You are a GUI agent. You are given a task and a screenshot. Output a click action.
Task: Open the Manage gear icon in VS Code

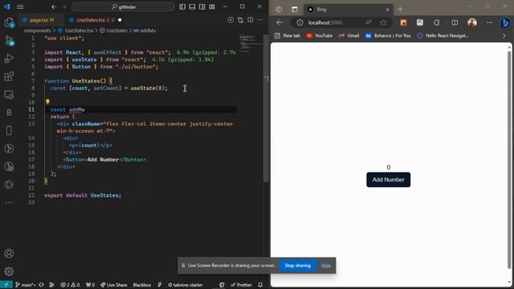pos(9,271)
